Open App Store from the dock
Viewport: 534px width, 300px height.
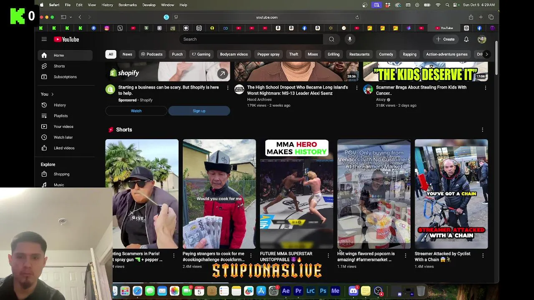coord(261,291)
